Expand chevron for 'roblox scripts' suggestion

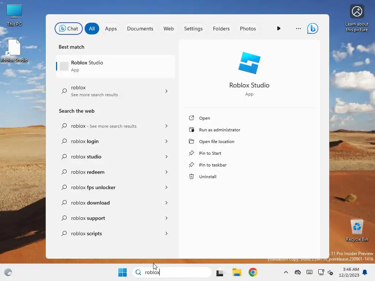coord(167,233)
